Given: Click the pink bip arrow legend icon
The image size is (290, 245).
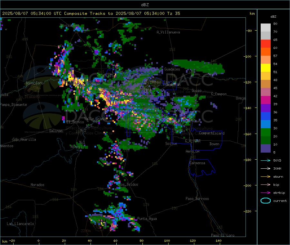Looking at the screenshot, I should (266, 184).
